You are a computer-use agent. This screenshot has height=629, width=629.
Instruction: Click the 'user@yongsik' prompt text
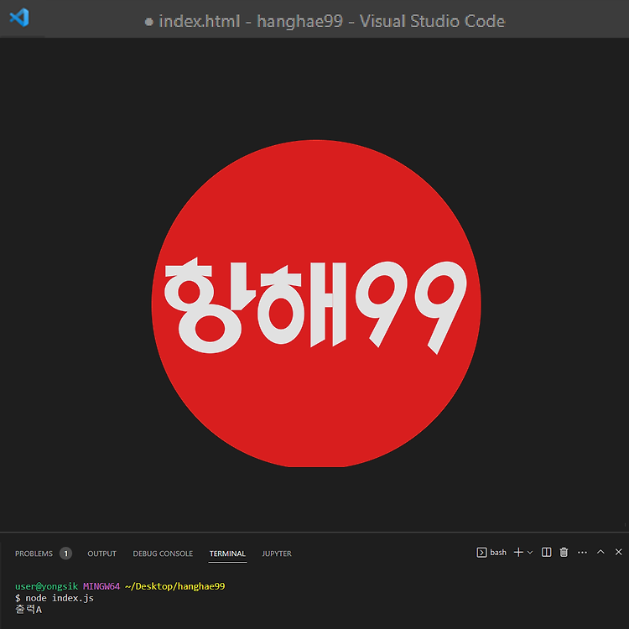point(46,586)
